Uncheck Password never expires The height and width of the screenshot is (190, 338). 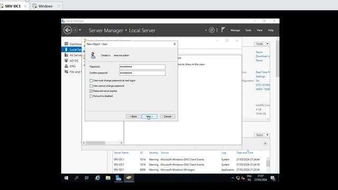tap(91, 91)
